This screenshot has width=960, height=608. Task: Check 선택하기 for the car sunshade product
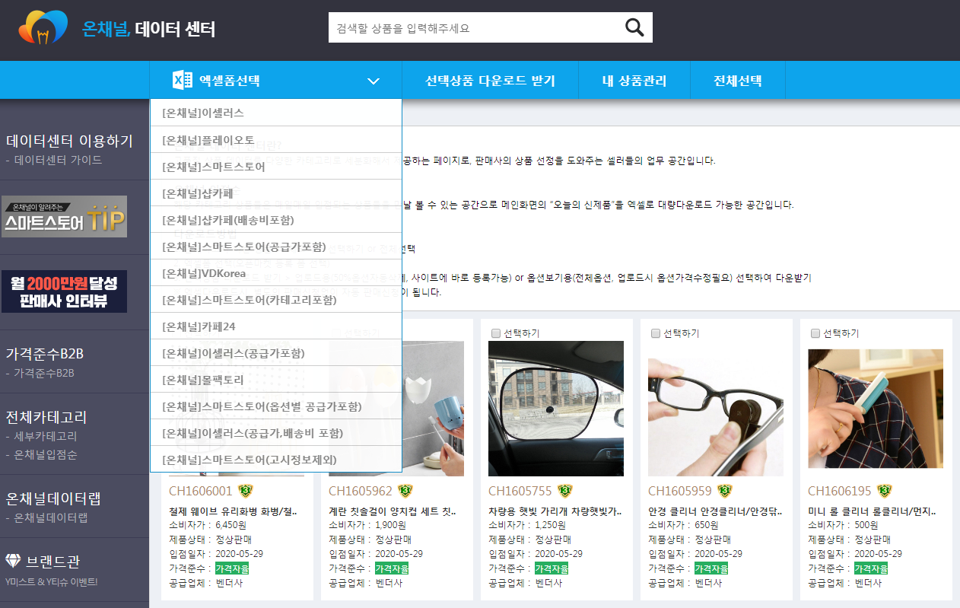(x=496, y=333)
